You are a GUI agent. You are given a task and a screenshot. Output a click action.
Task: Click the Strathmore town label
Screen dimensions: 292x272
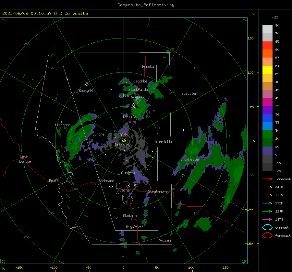click(158, 191)
